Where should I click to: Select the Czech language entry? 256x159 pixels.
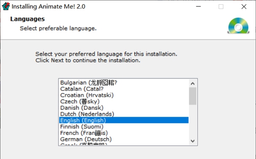point(124,102)
